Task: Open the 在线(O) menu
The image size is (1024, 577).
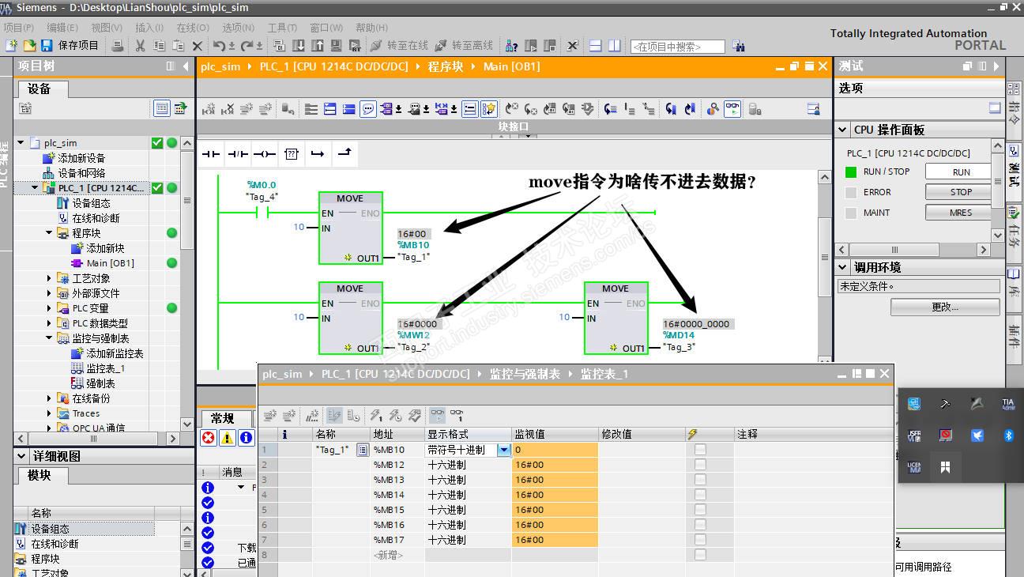Action: coord(193,28)
